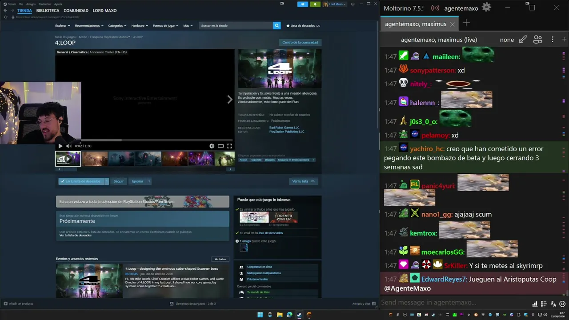Open the Ver menu
569x320 pixels.
tap(21, 4)
